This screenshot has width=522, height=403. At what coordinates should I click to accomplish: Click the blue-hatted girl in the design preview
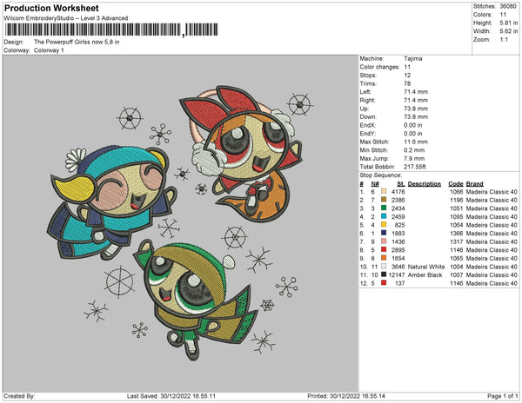point(111,202)
